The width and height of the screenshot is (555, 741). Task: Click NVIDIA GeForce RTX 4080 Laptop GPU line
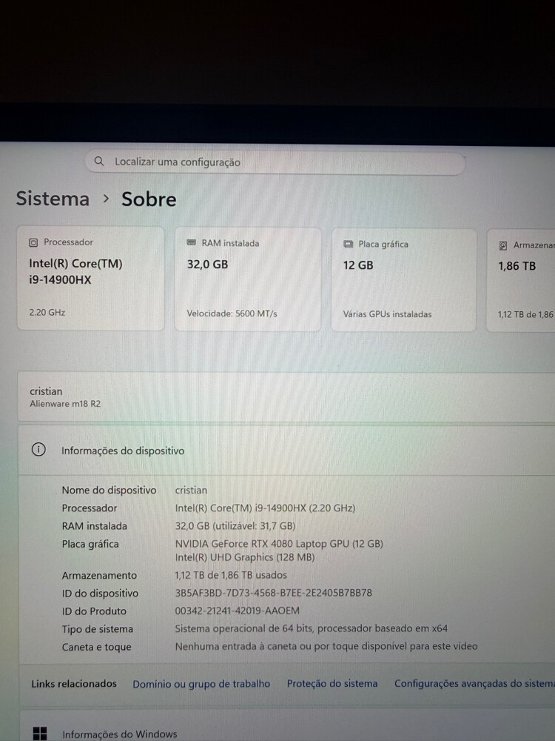[279, 544]
